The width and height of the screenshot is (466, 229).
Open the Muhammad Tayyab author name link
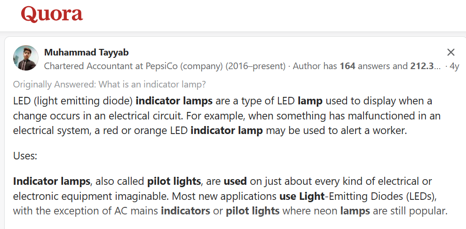87,53
